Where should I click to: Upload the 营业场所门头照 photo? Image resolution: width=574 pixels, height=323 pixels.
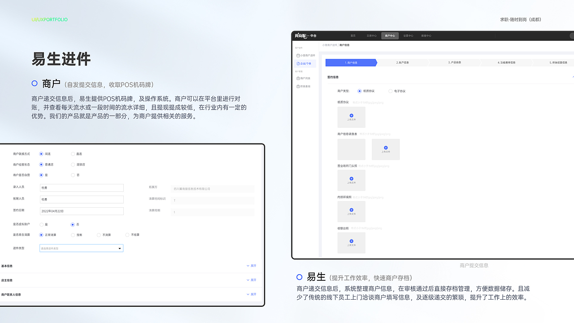tap(351, 180)
